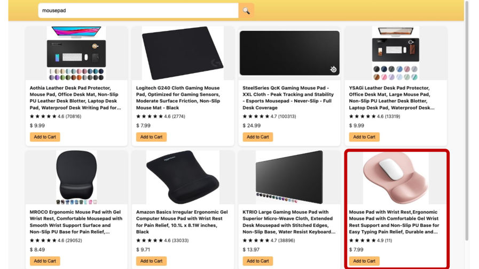Click the magnifying glass search icon
Viewport: 479px width, 269px height.
click(246, 11)
